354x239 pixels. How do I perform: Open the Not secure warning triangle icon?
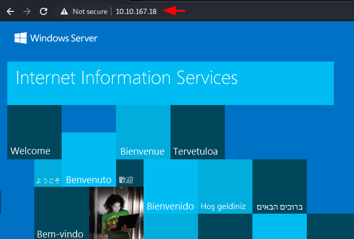(64, 11)
